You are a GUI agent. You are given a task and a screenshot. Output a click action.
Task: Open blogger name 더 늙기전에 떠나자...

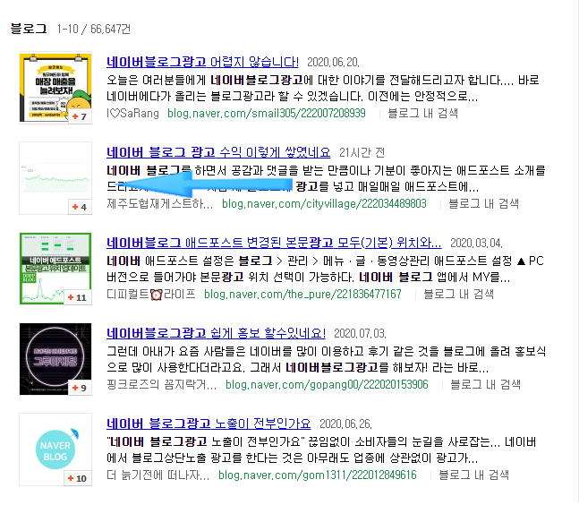pos(158,475)
